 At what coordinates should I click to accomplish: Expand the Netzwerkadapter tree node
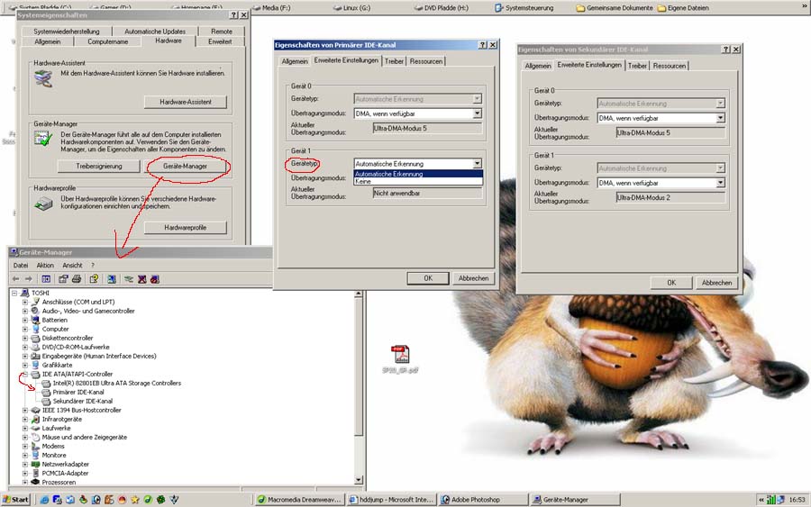pos(25,464)
